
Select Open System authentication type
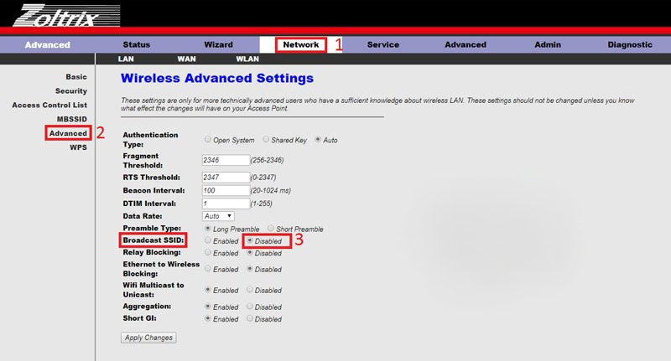[x=207, y=139]
